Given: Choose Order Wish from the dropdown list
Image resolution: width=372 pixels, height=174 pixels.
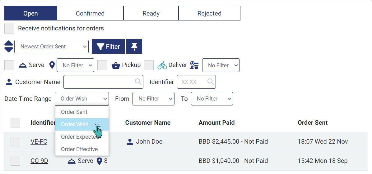Looking at the screenshot, I should pyautogui.click(x=82, y=124).
